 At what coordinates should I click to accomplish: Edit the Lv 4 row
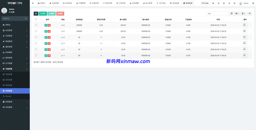point(46,37)
